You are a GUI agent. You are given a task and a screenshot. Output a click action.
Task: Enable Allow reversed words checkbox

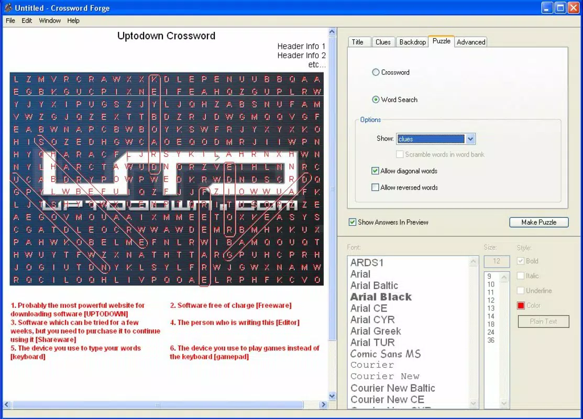[404, 188]
